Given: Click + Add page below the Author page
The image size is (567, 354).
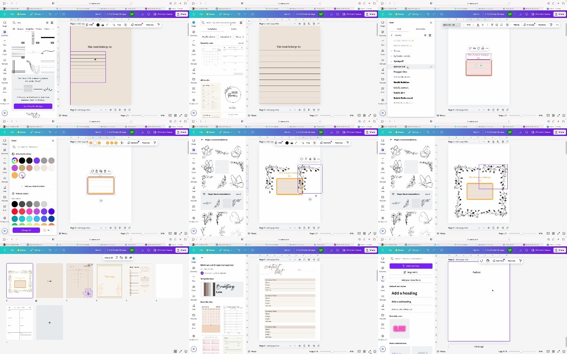Looking at the screenshot, I should tap(479, 346).
